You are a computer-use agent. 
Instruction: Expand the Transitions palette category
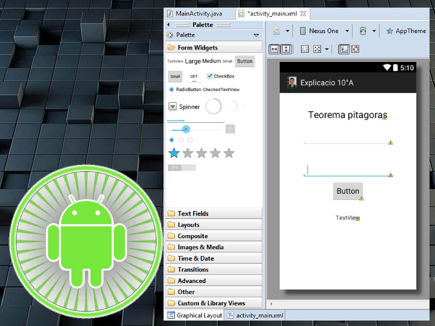(x=214, y=270)
